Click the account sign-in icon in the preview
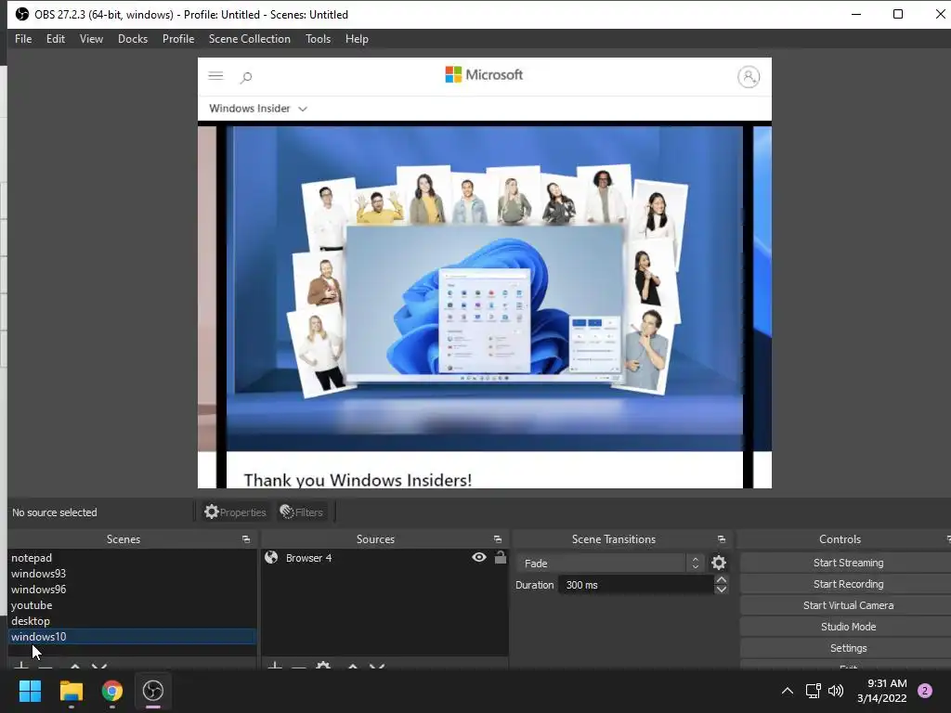 (749, 76)
